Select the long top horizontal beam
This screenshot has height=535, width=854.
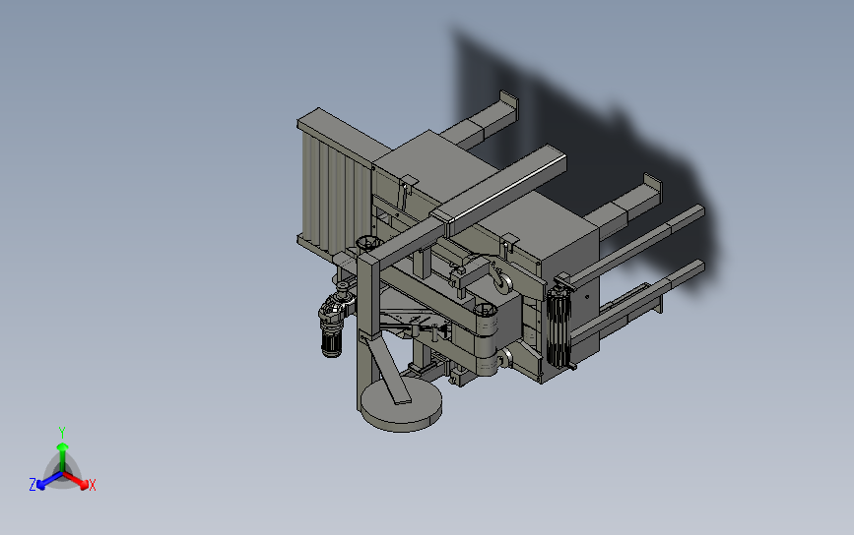[498, 189]
